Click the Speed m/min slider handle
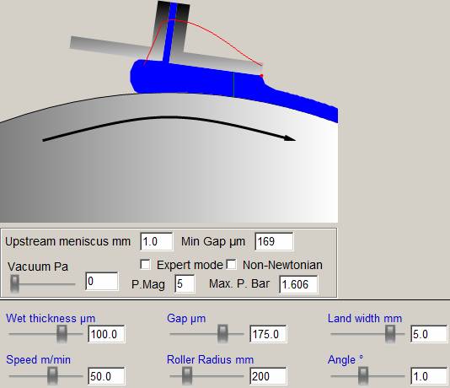 (52, 375)
